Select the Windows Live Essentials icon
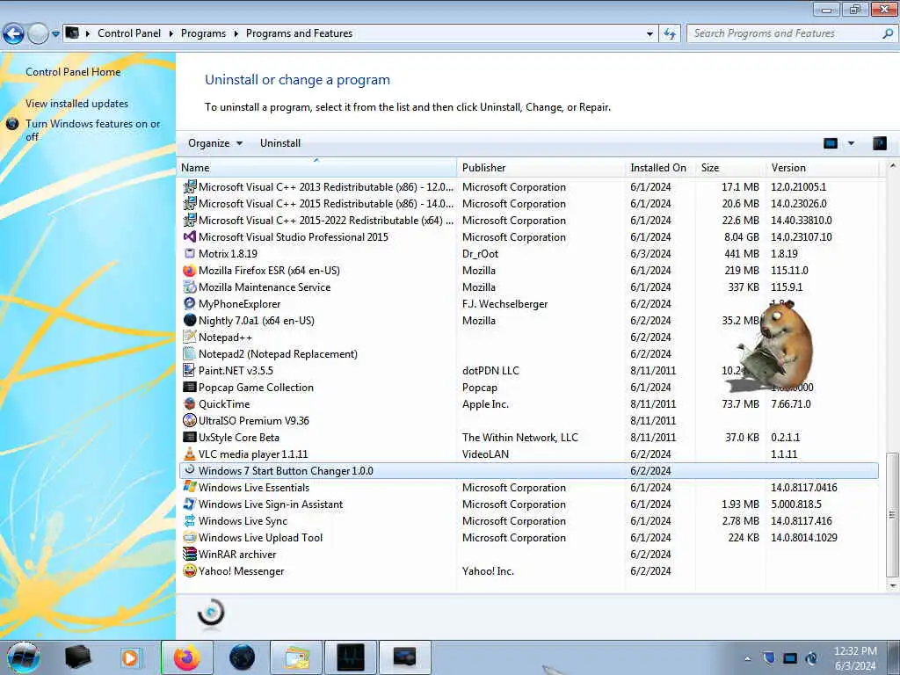This screenshot has height=675, width=900. coord(190,487)
